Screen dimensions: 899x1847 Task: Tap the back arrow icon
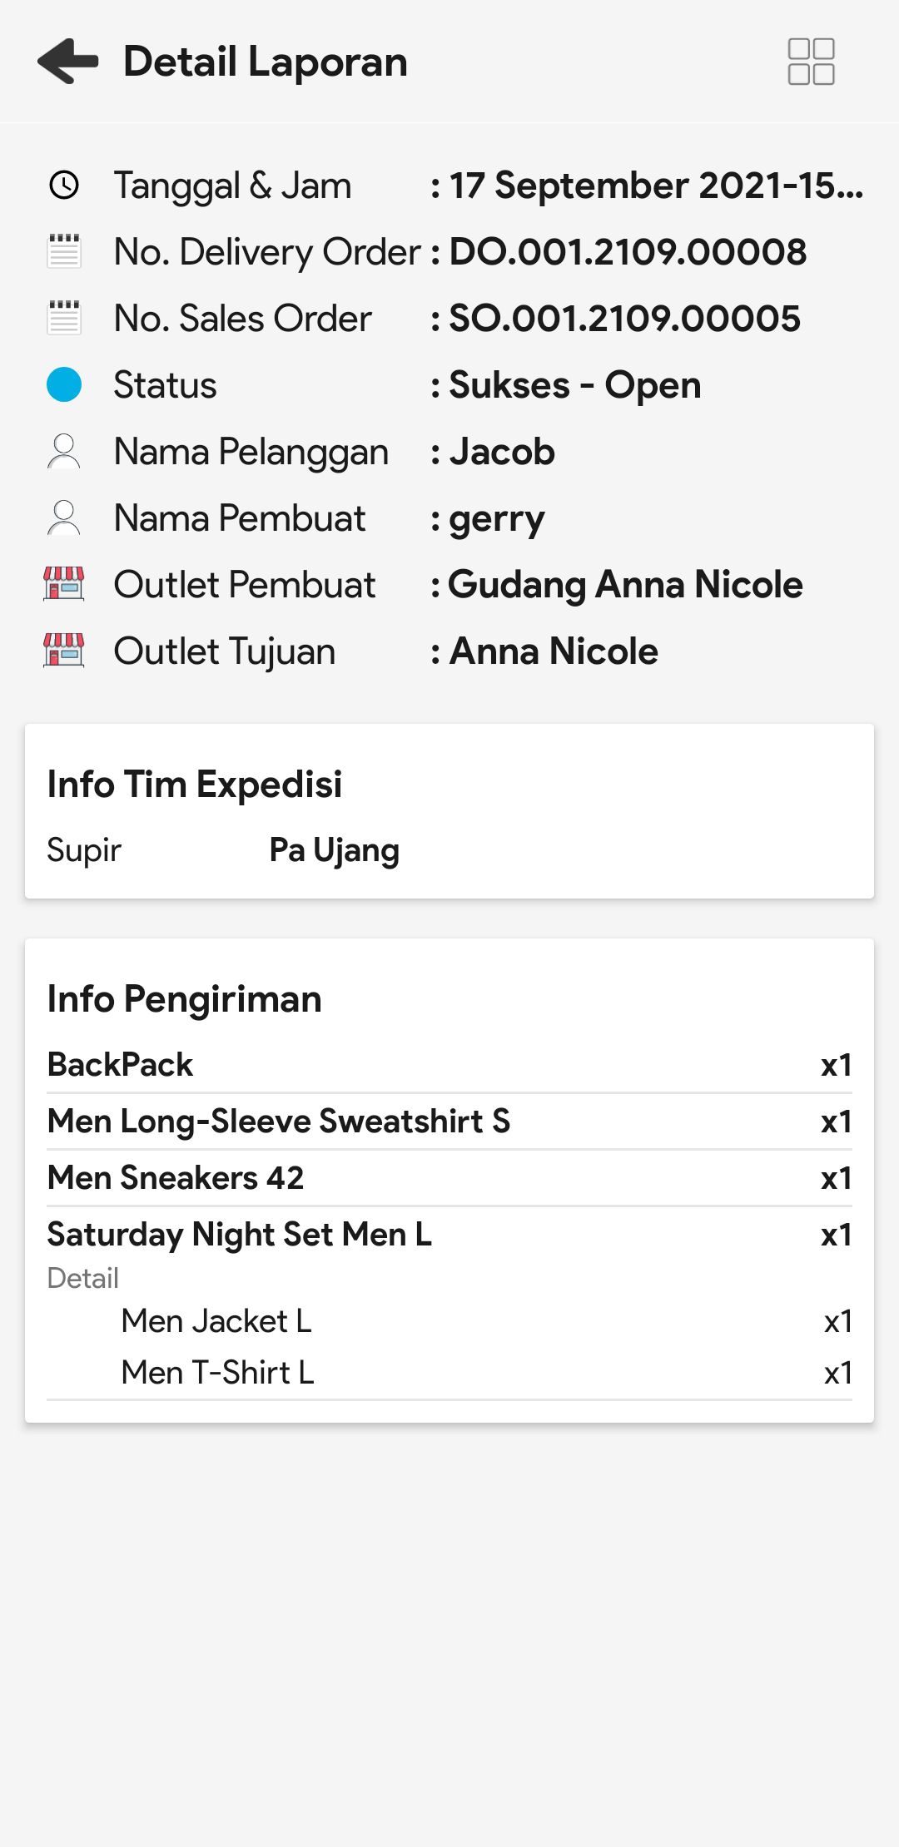pos(68,62)
